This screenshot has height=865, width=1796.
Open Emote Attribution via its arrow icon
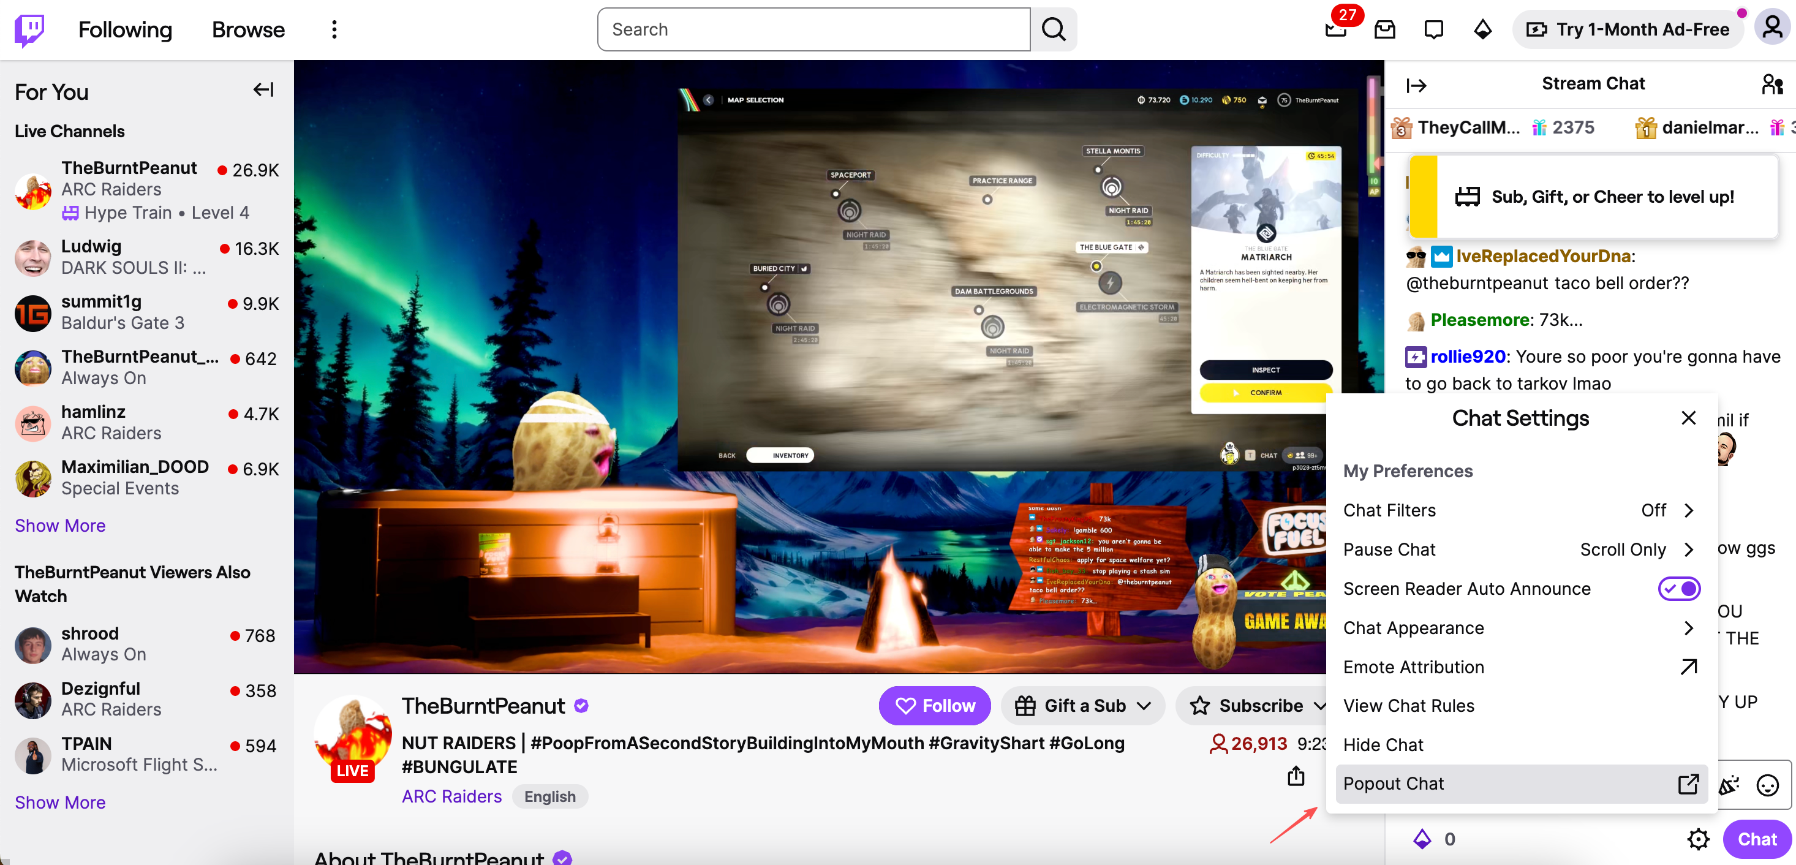click(1688, 667)
